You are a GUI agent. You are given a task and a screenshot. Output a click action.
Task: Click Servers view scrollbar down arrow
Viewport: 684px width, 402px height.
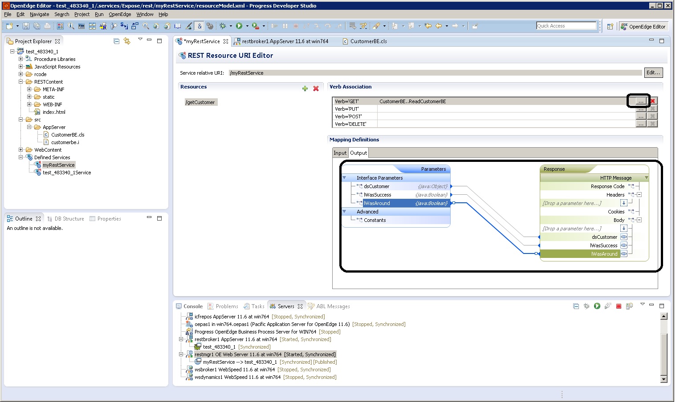(x=664, y=379)
